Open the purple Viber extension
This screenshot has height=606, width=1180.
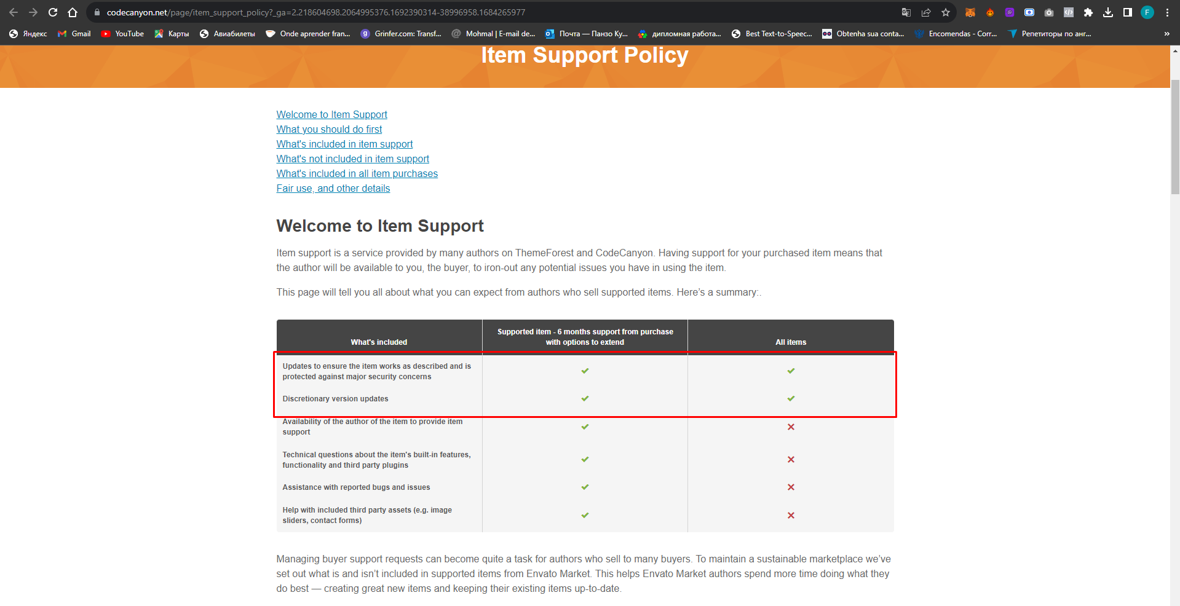pyautogui.click(x=1010, y=12)
